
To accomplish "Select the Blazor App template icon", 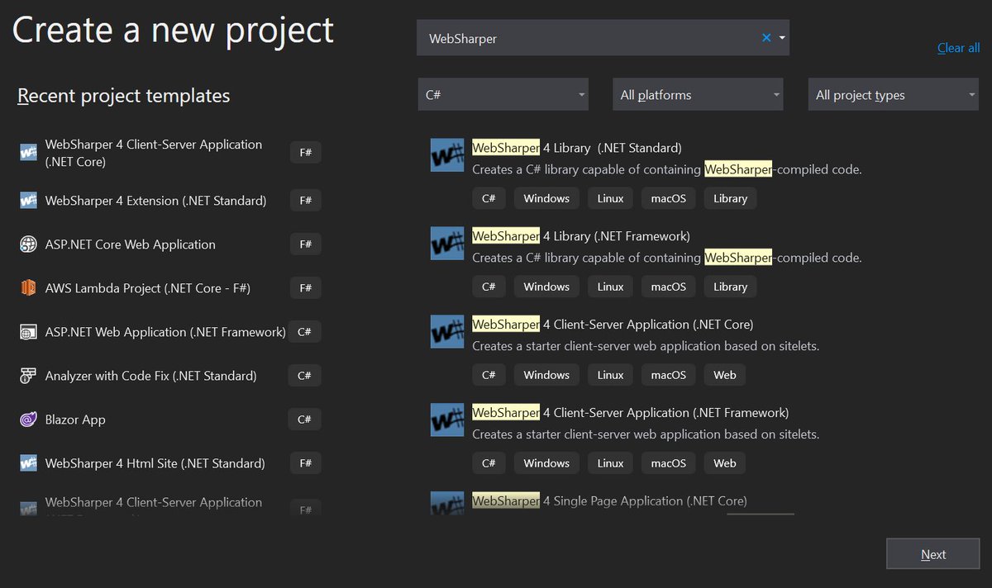I will tap(26, 419).
